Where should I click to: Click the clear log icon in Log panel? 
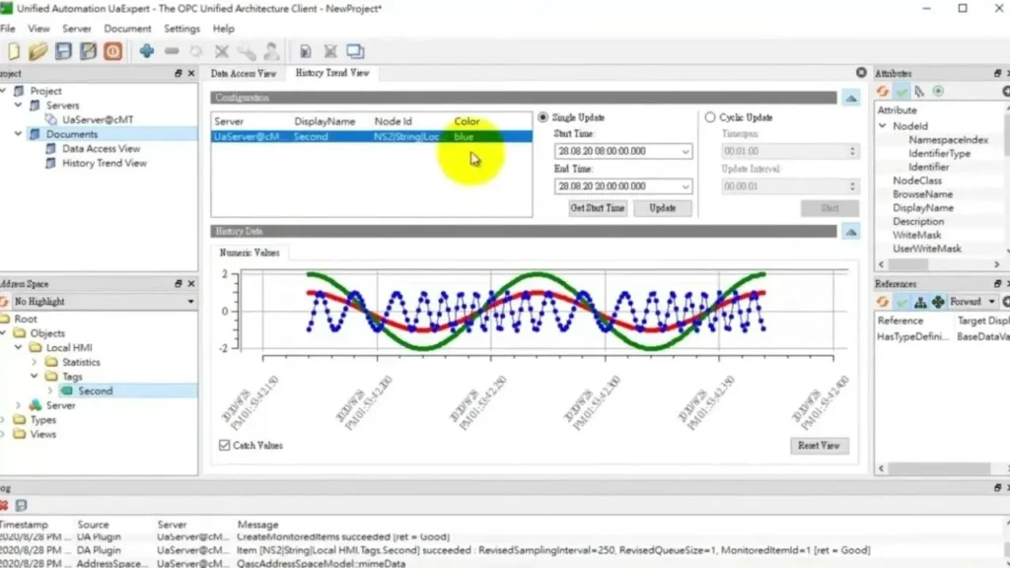point(4,506)
